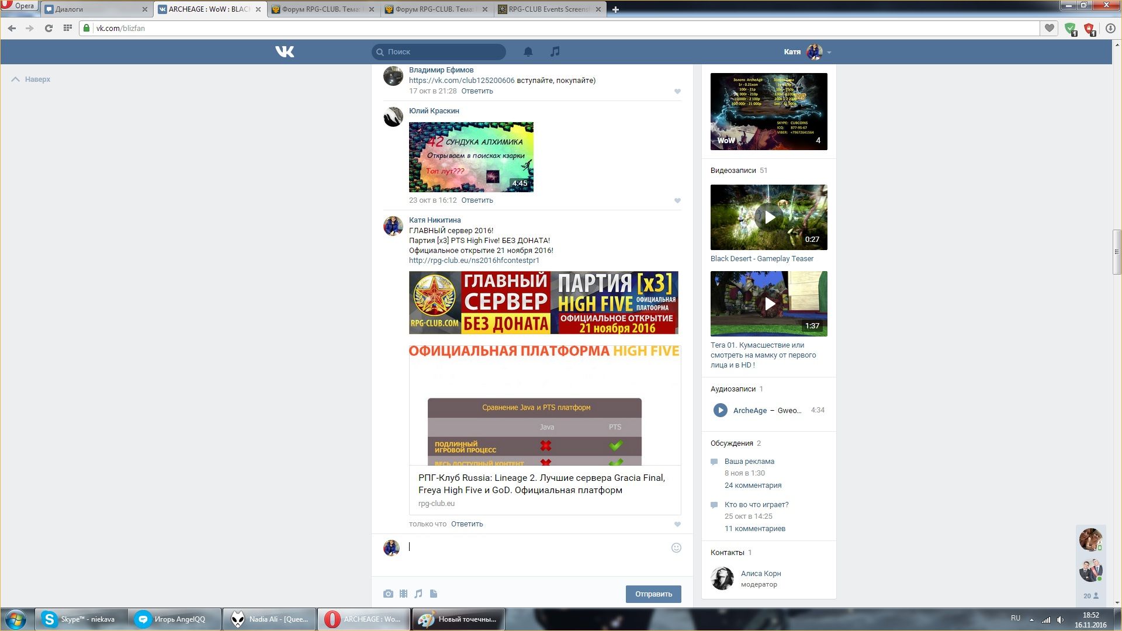Open Алиса Корн contact profile
This screenshot has height=631, width=1122.
(x=761, y=574)
